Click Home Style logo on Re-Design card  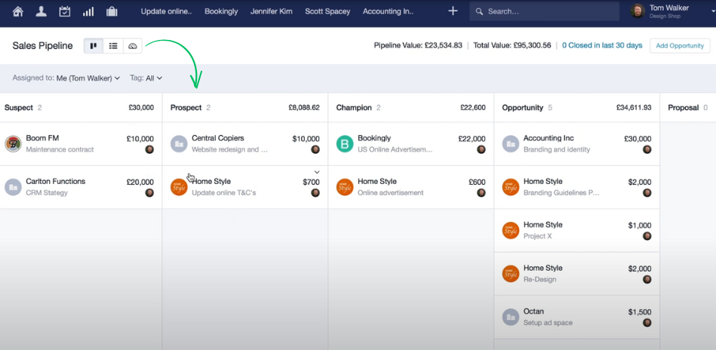[511, 274]
